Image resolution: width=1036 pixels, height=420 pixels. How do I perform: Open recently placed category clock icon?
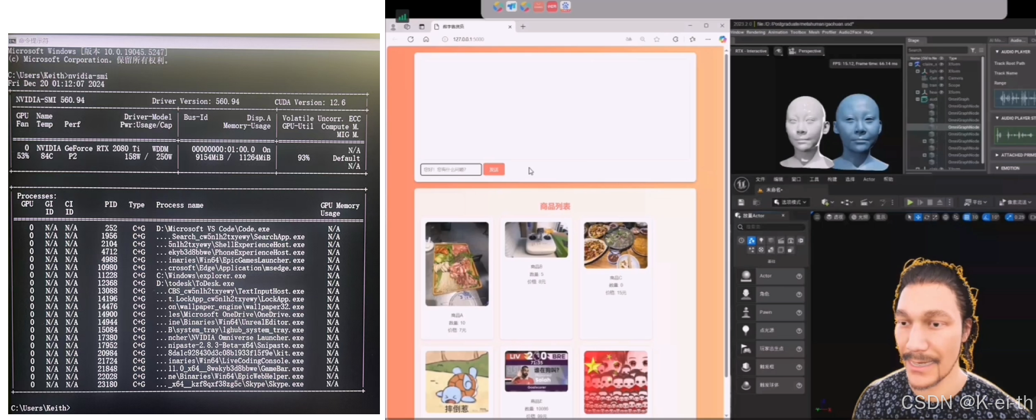(741, 240)
